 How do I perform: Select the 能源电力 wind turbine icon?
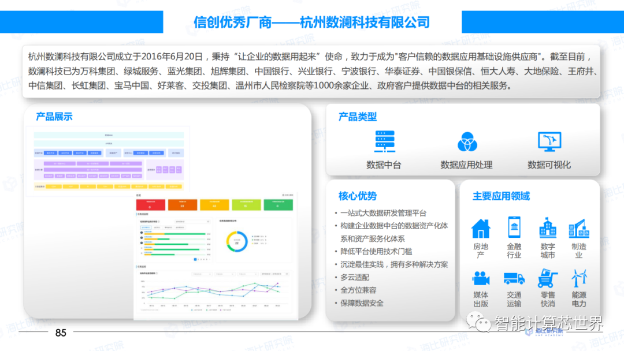tap(579, 278)
